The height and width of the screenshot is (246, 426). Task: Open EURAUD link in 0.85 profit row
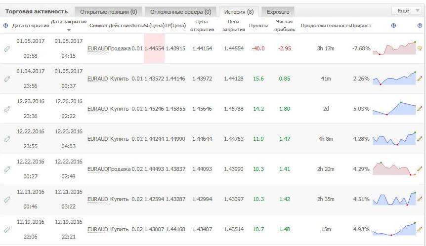(97, 79)
